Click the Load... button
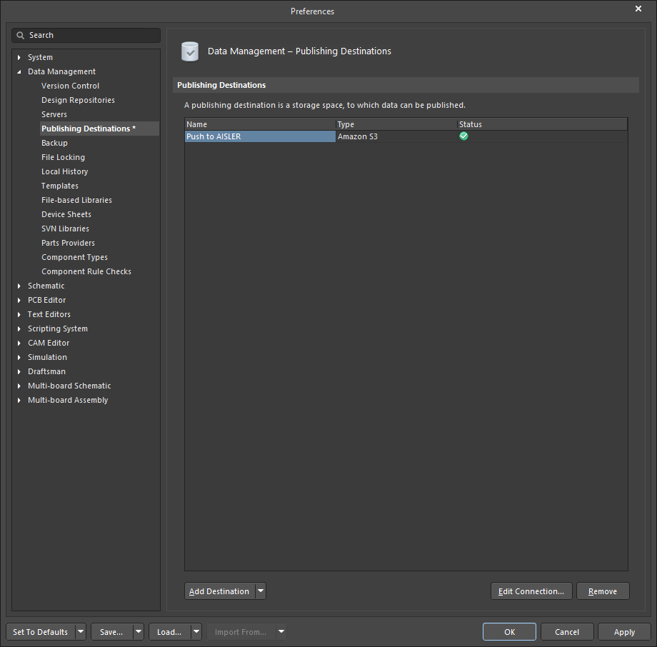Image resolution: width=657 pixels, height=647 pixels. pos(169,631)
